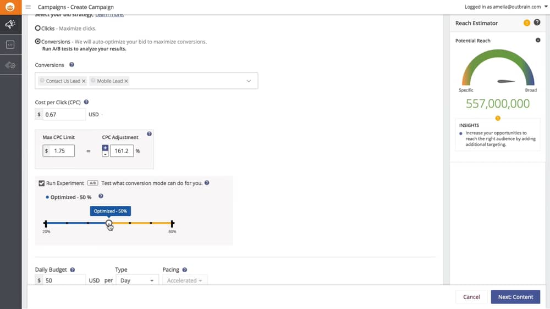Open the hamburger navigation menu
Screen dimensions: 550x309
(28, 7)
